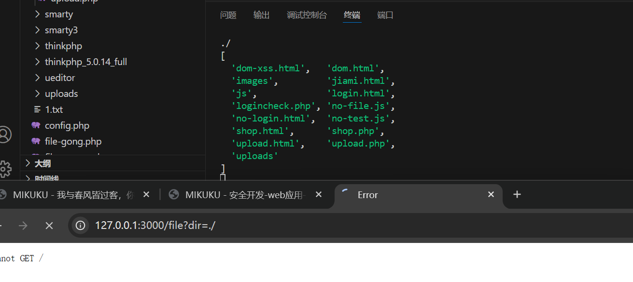The image size is (633, 282).
Task: Close the Error browser tab
Action: [x=491, y=194]
